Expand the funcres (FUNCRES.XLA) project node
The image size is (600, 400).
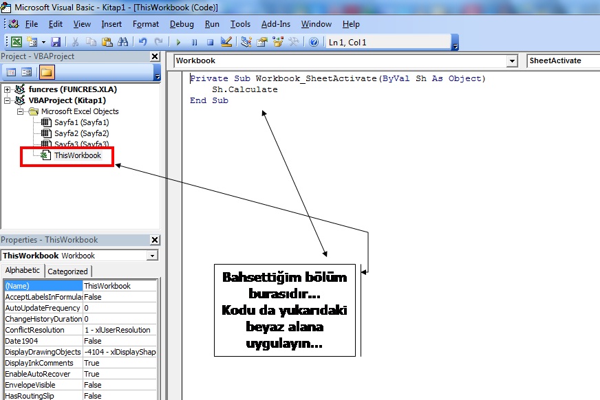click(x=8, y=89)
